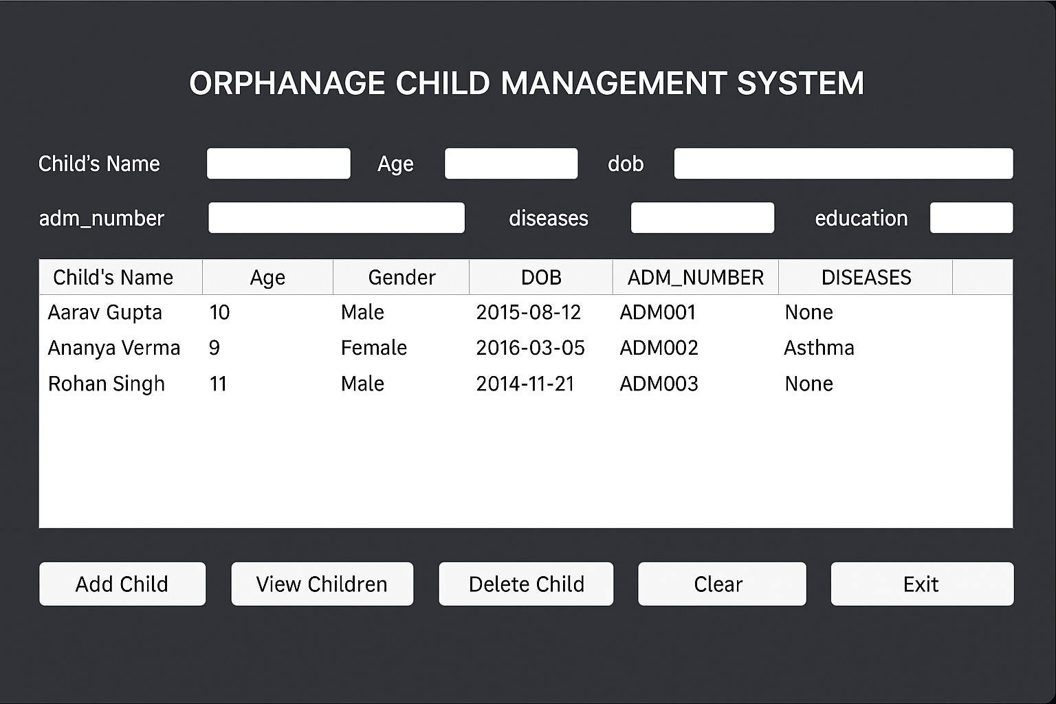This screenshot has width=1056, height=704.
Task: Click the DOB column header
Action: pyautogui.click(x=540, y=277)
